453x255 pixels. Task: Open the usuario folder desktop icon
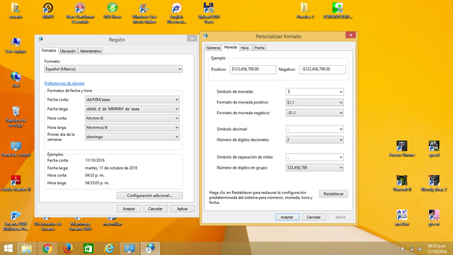(x=16, y=11)
